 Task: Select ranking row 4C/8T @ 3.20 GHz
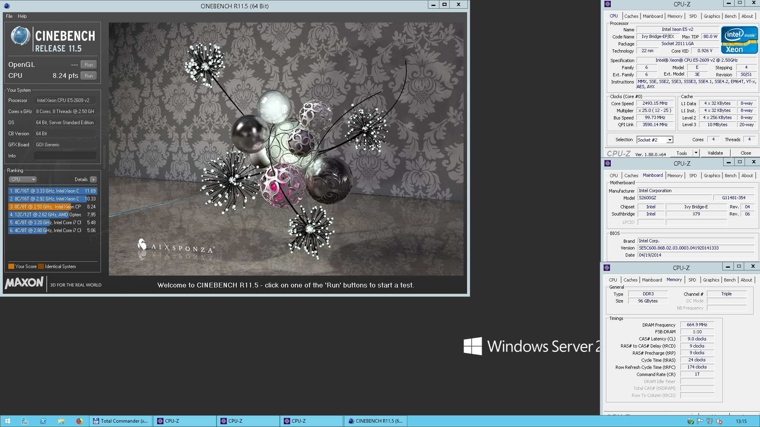tap(53, 223)
